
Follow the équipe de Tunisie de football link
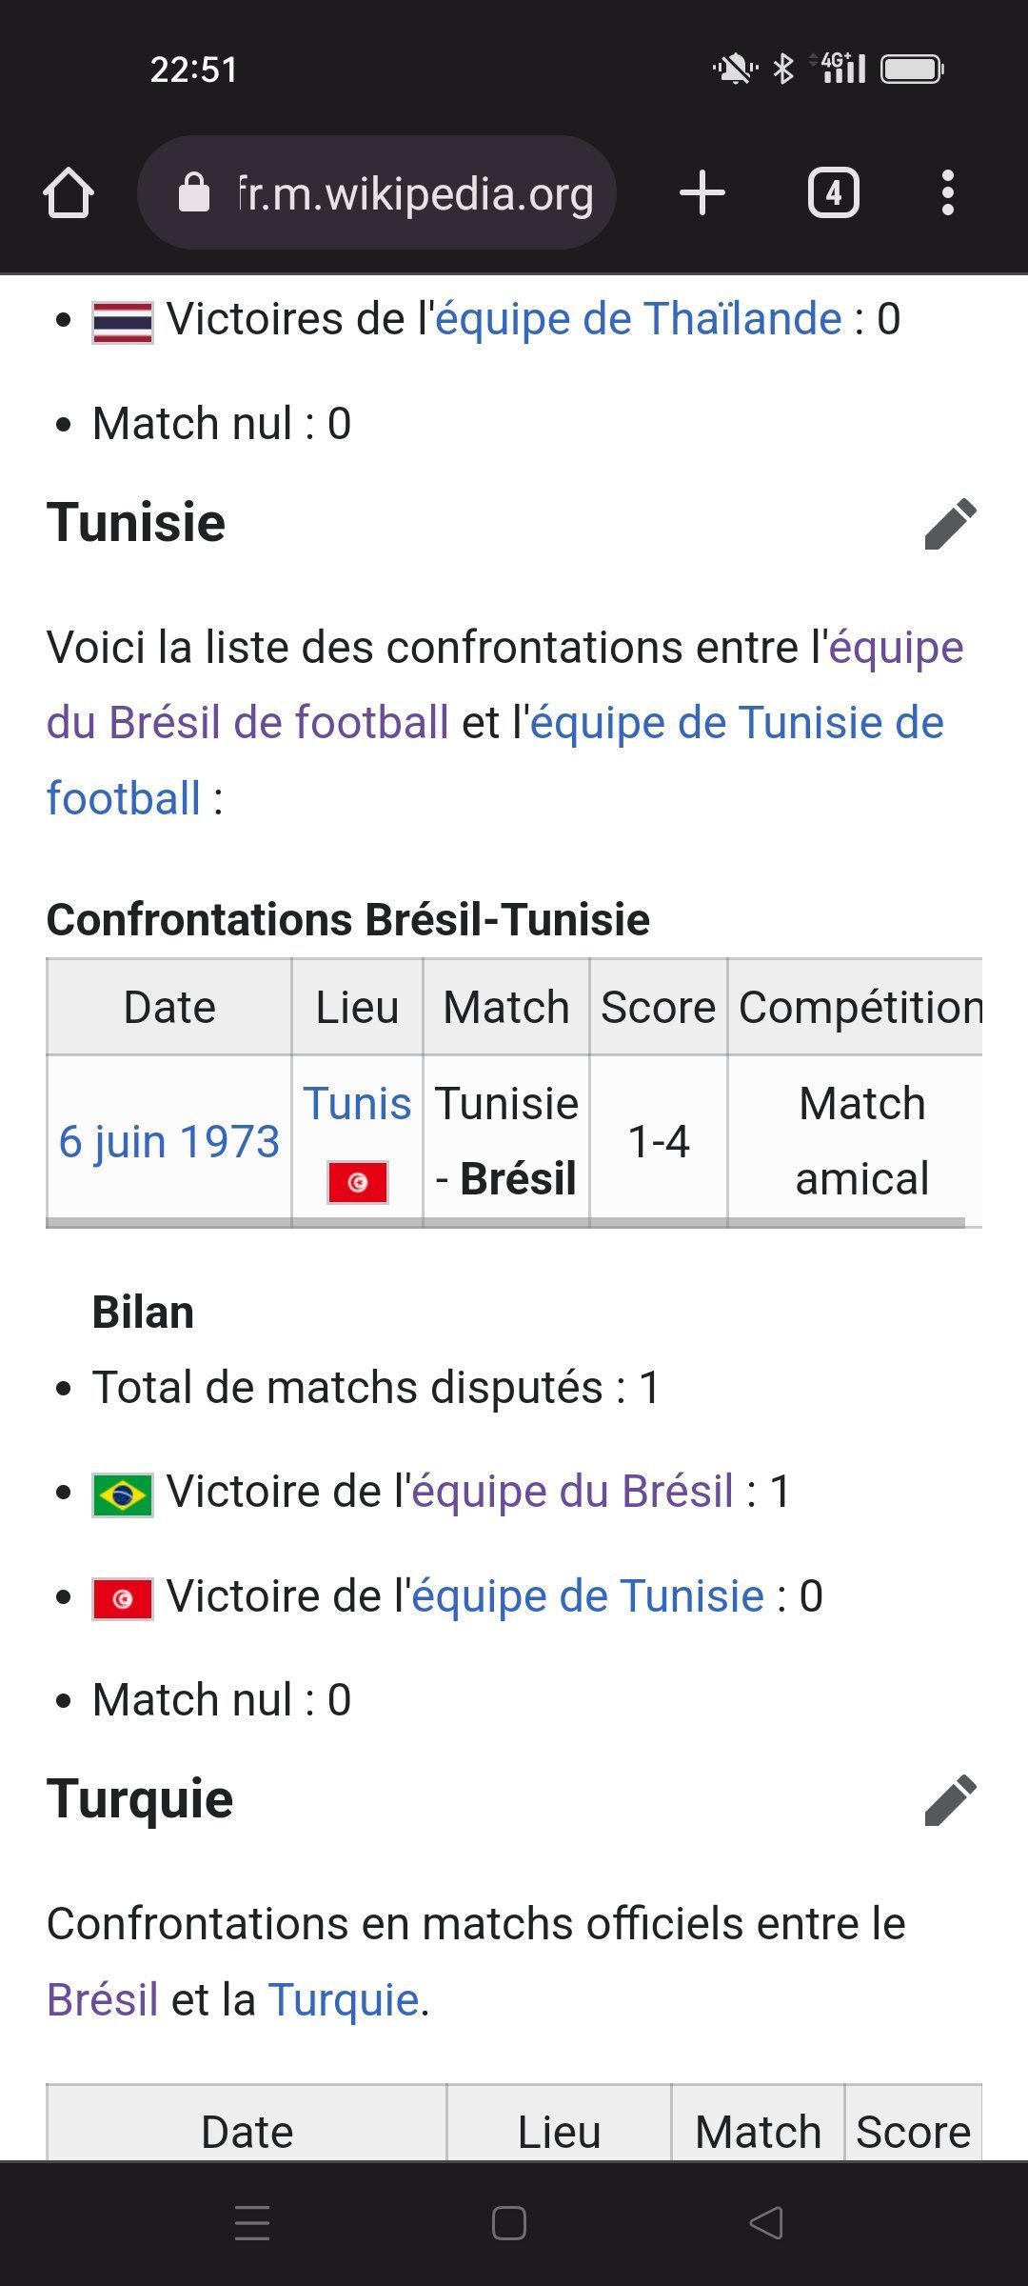(736, 723)
